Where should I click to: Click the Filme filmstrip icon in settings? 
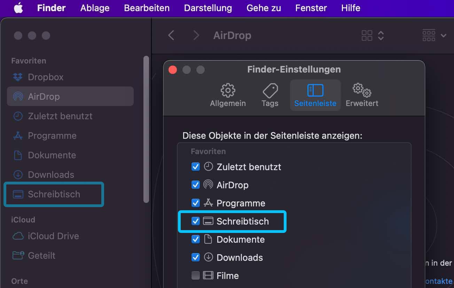[208, 275]
